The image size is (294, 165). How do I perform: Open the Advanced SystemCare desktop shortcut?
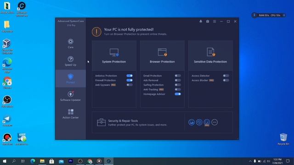(x=22, y=9)
